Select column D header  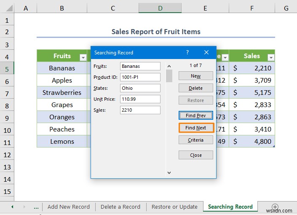[x=160, y=8]
